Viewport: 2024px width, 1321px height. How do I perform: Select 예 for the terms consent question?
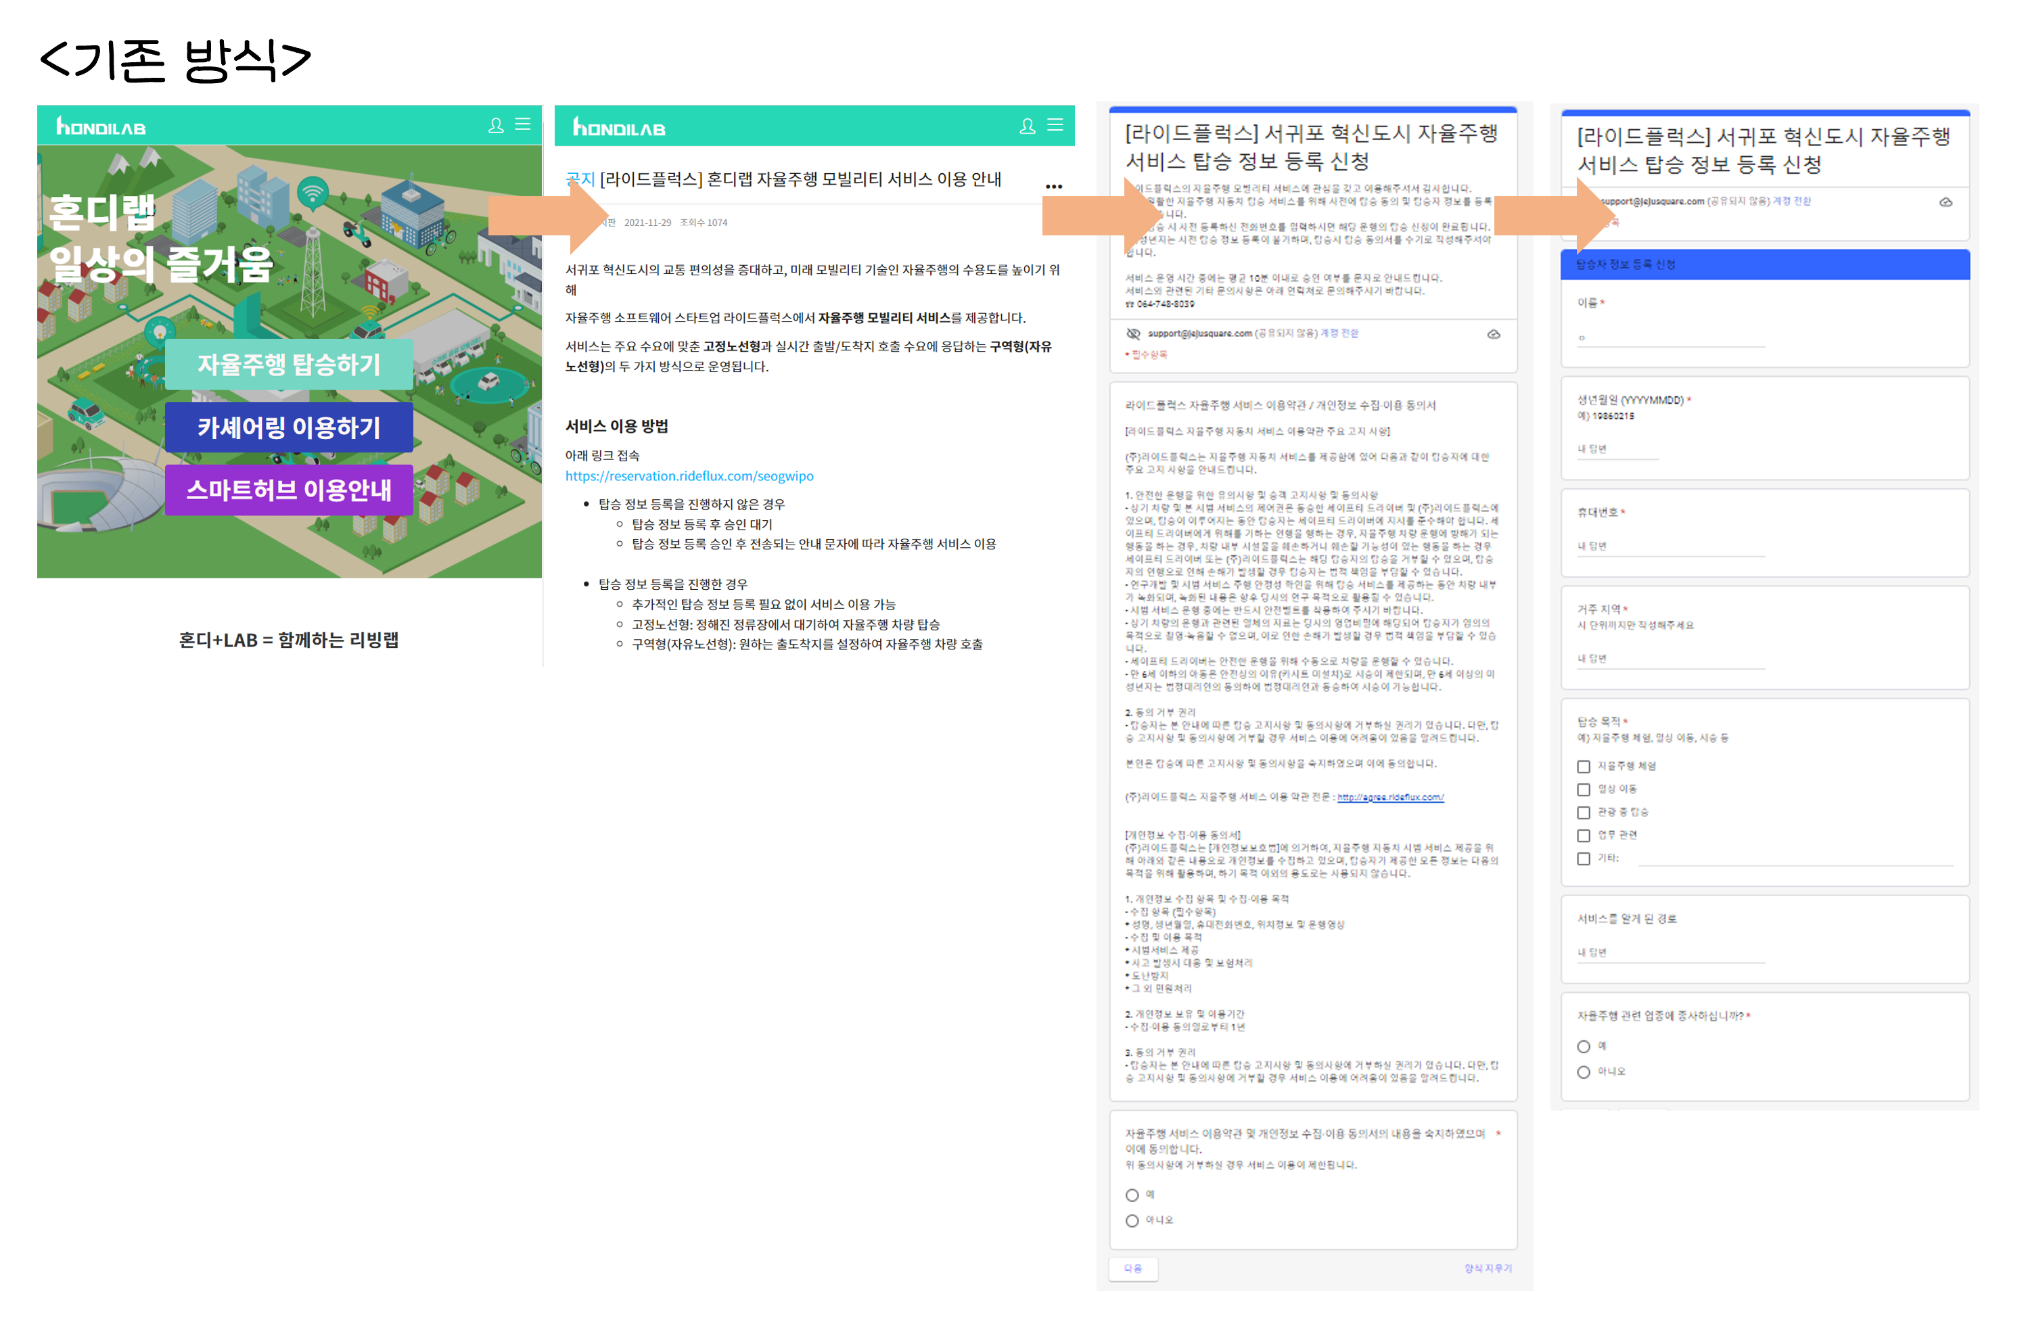click(x=1132, y=1195)
